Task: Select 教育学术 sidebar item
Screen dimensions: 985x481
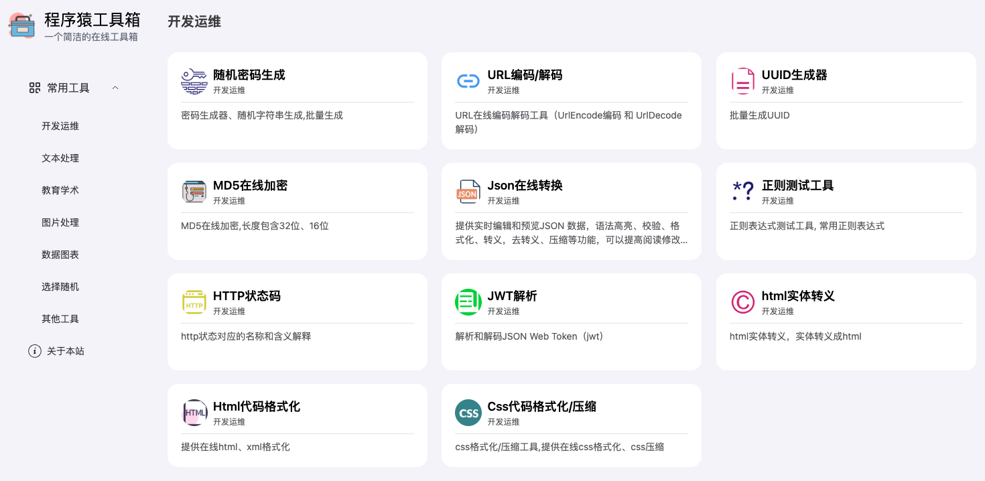Action: [60, 190]
